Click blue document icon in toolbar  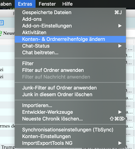point(2,23)
